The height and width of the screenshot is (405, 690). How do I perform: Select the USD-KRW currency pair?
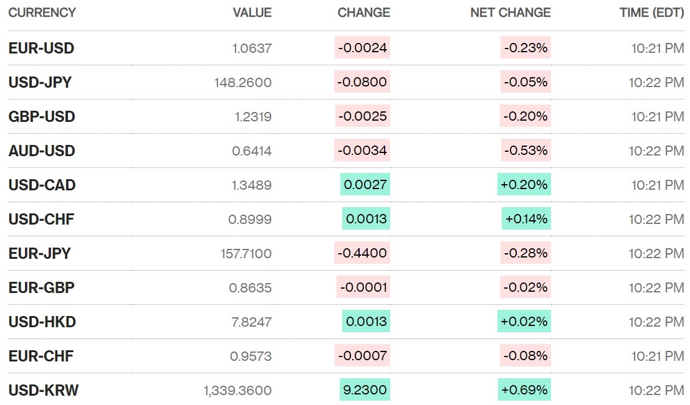pos(43,390)
